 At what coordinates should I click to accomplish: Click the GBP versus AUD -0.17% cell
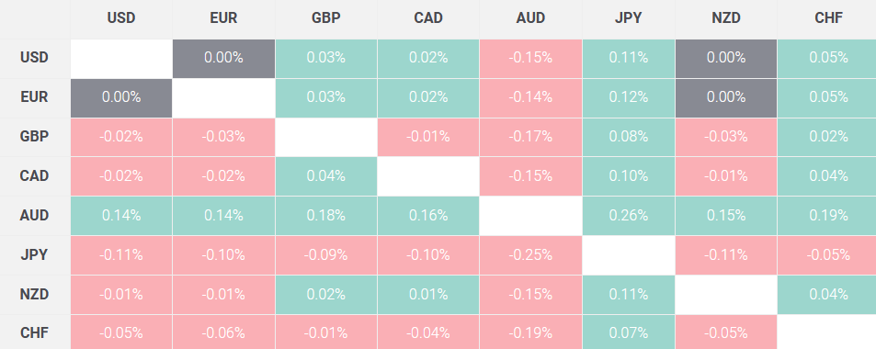point(530,137)
